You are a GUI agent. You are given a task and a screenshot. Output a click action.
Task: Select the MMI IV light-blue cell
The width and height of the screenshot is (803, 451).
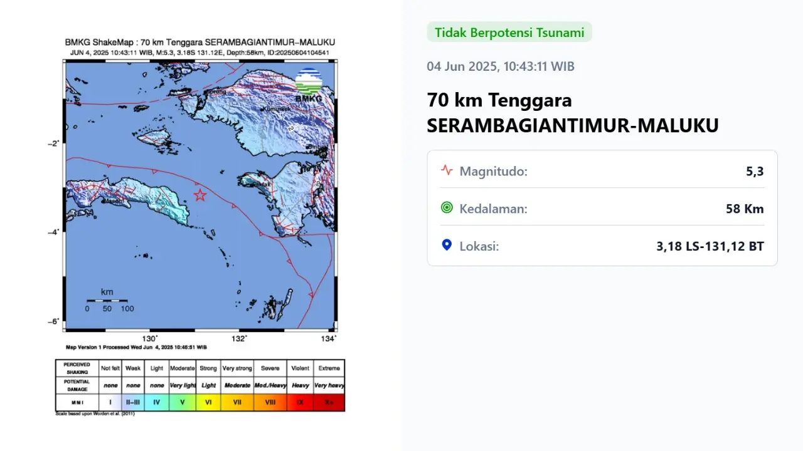coord(157,402)
